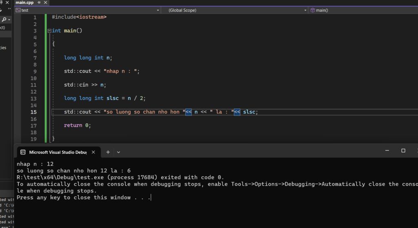Screen dimensions: 418x228
Task: Close the main.cpp editor tab
Action: (x=46, y=2)
